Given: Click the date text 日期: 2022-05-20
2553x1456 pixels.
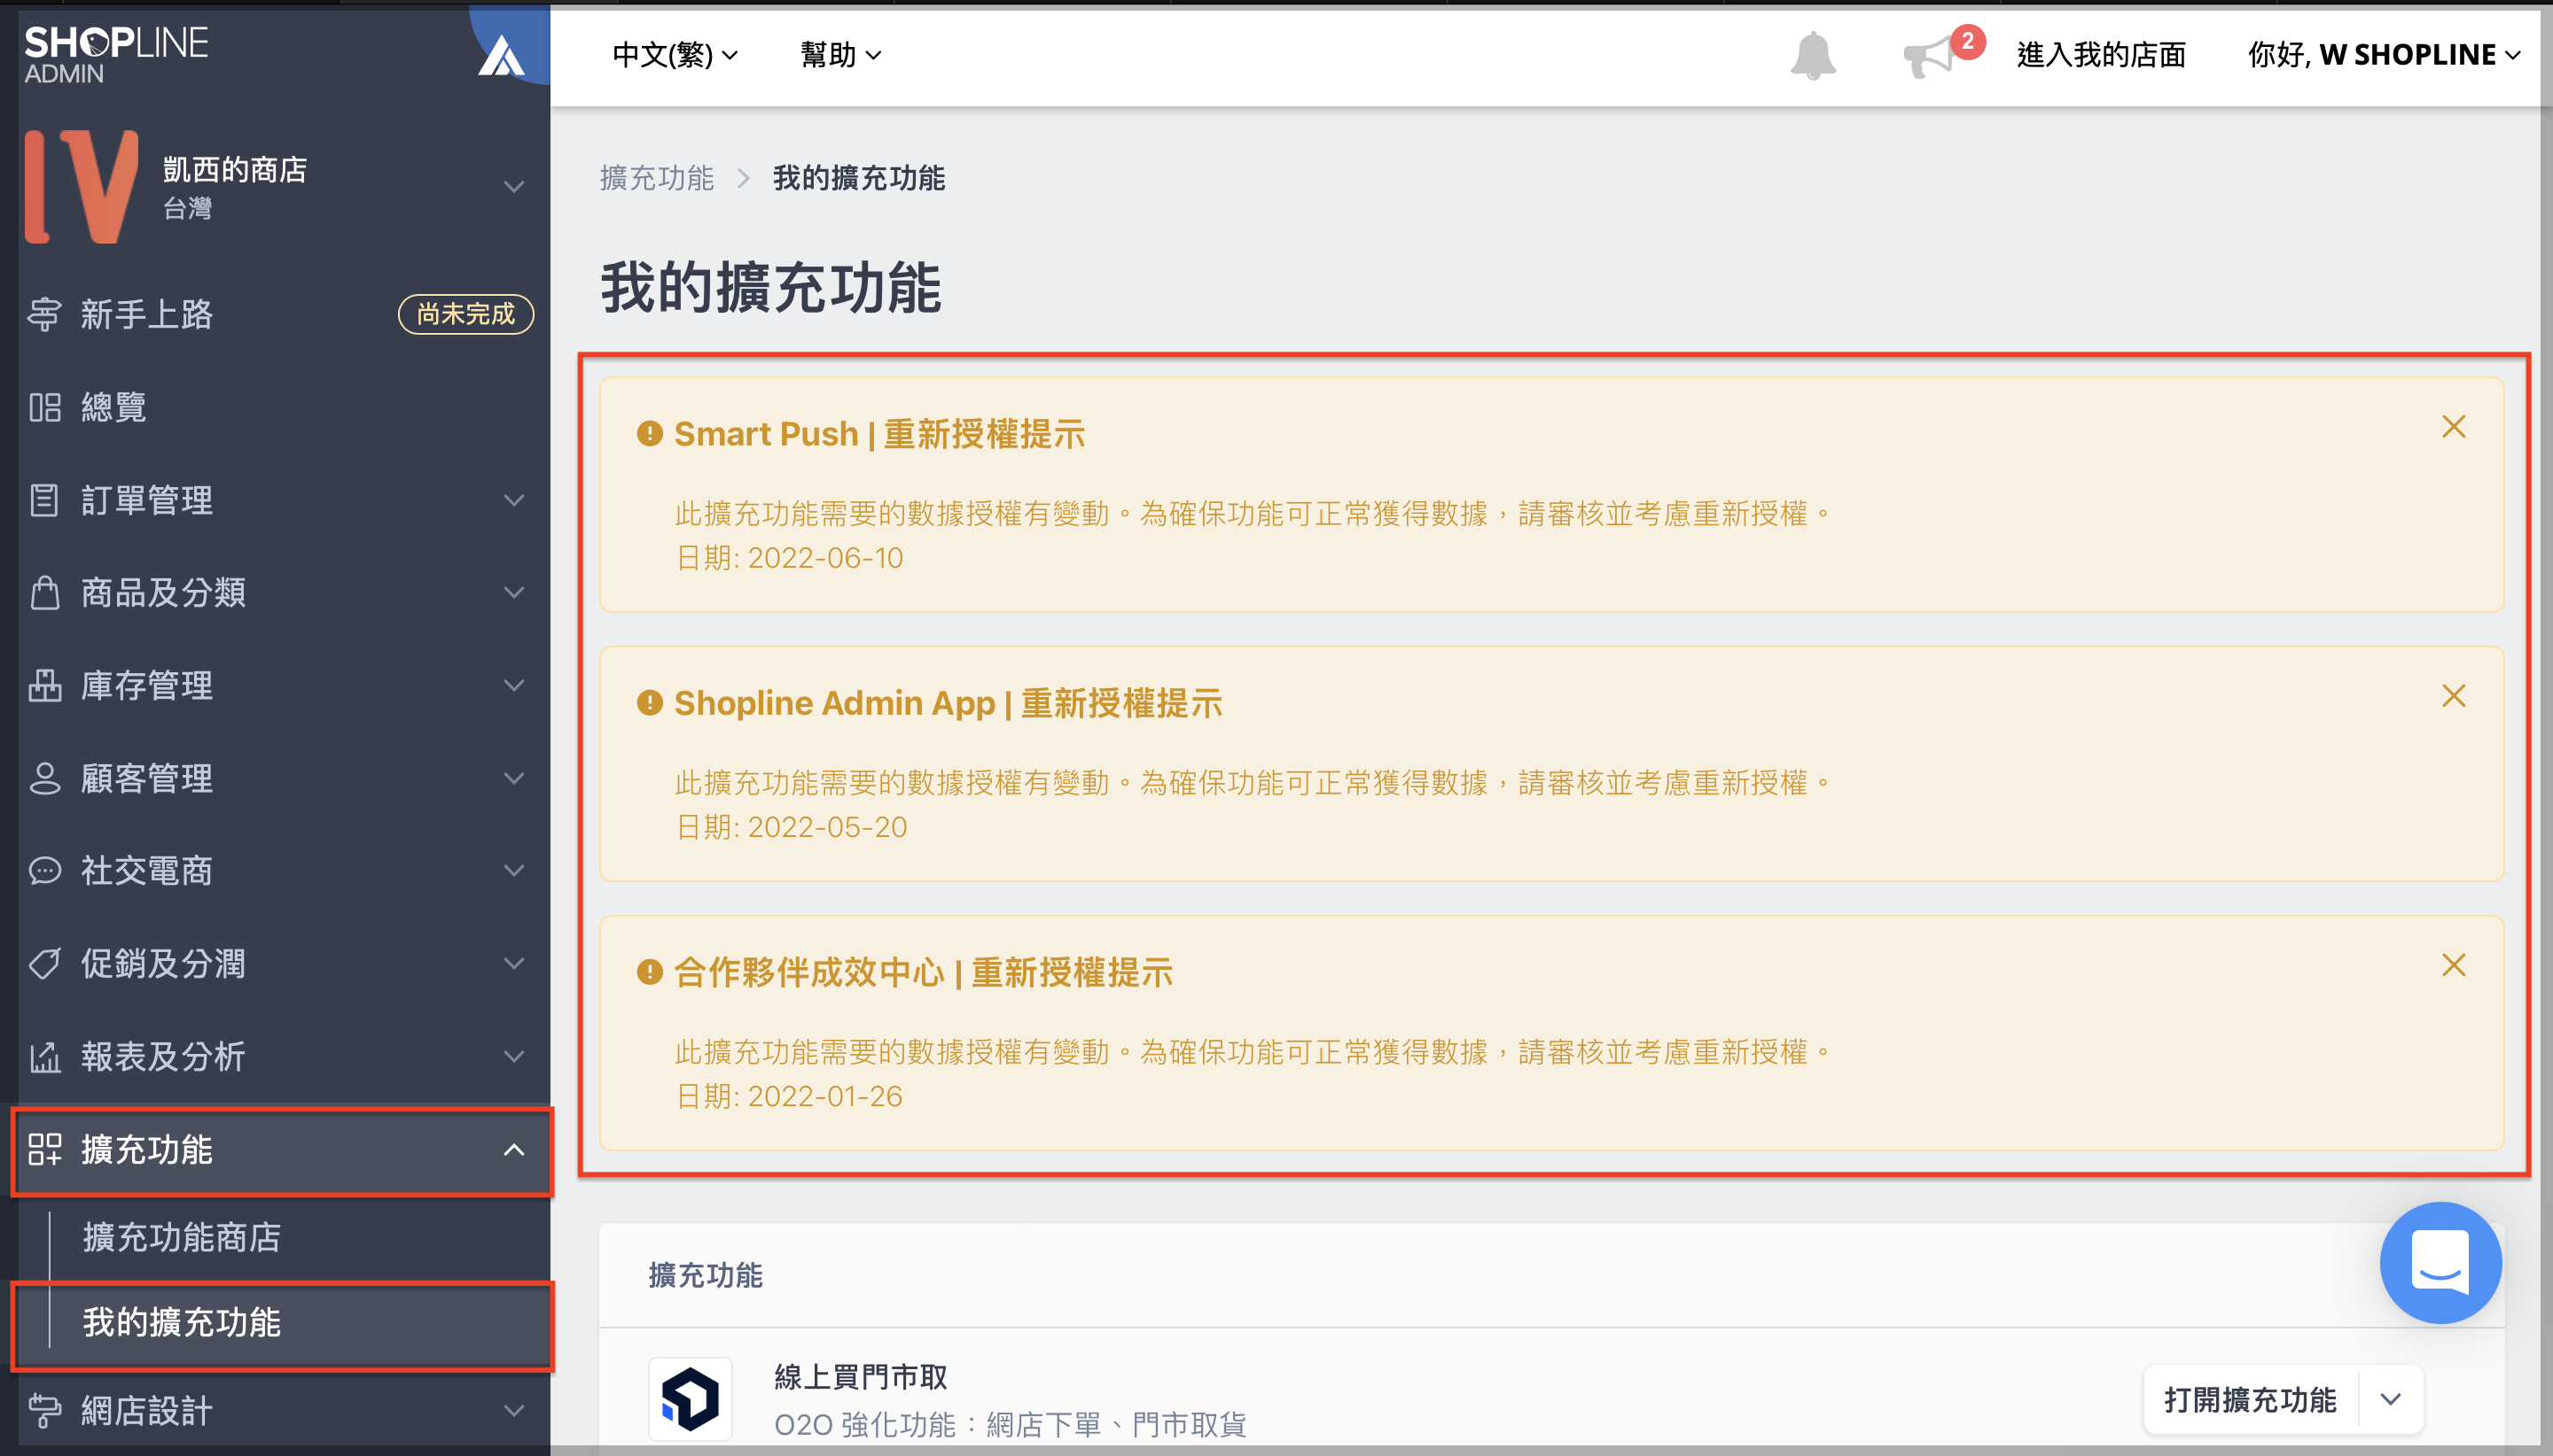Looking at the screenshot, I should point(792,827).
